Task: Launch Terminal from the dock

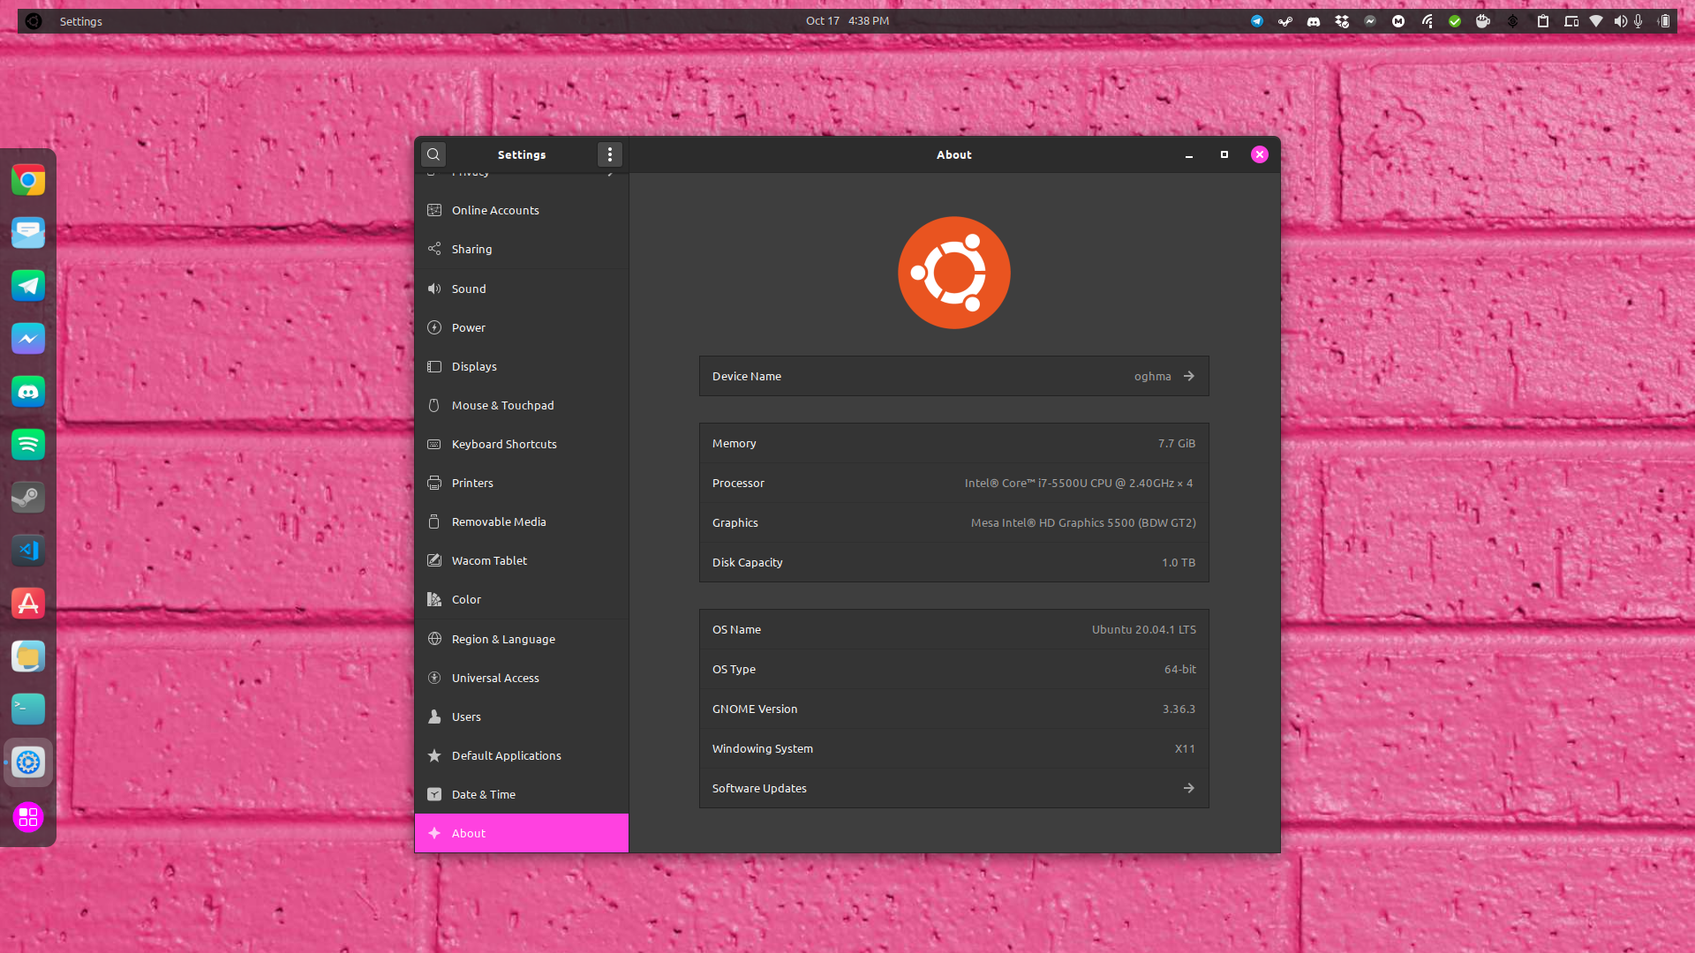Action: [x=28, y=709]
